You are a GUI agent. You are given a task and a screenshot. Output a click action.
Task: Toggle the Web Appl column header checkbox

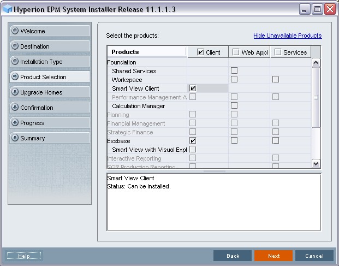[x=236, y=52]
